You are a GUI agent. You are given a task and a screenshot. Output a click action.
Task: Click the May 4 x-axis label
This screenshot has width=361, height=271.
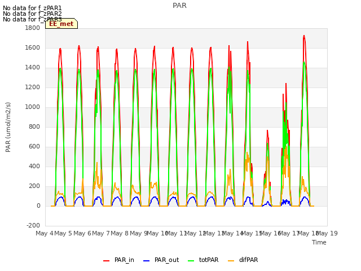coord(45,233)
